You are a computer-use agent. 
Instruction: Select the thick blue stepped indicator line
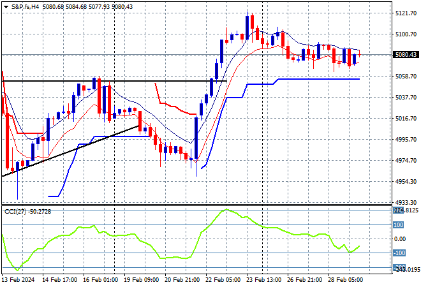point(319,79)
